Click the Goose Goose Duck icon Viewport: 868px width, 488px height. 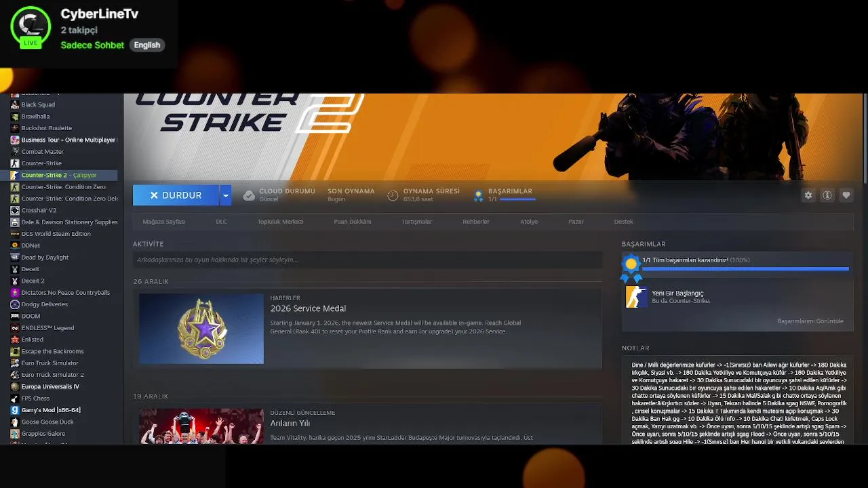(15, 422)
